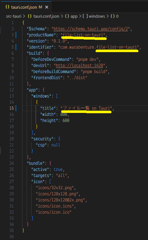Open tauri.conf.json breadcrumb segment

click(x=44, y=16)
